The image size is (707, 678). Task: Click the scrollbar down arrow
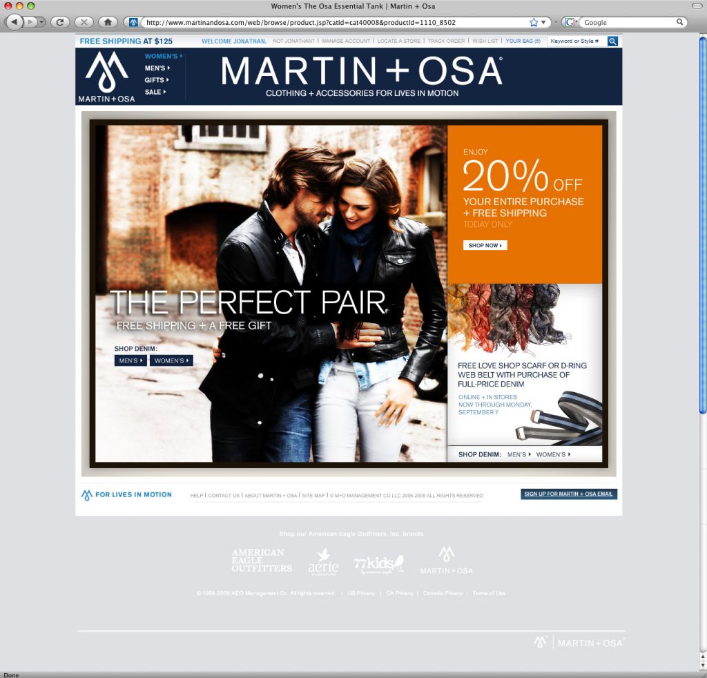[x=702, y=666]
